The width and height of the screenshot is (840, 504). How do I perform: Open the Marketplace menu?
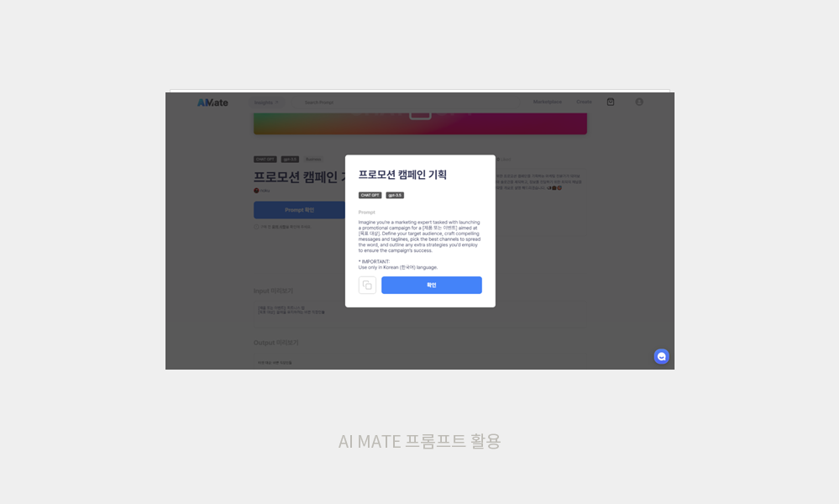[547, 102]
